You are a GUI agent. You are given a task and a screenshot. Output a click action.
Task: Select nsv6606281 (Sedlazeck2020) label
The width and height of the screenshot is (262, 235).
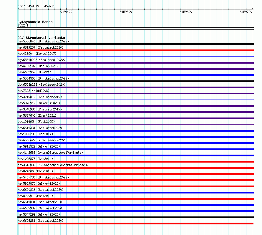(41, 221)
